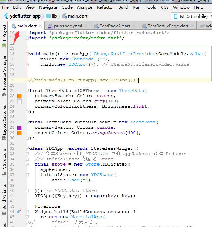The image size is (212, 227).
Task: Click the @override annotation on line 43
Action: click(47, 206)
